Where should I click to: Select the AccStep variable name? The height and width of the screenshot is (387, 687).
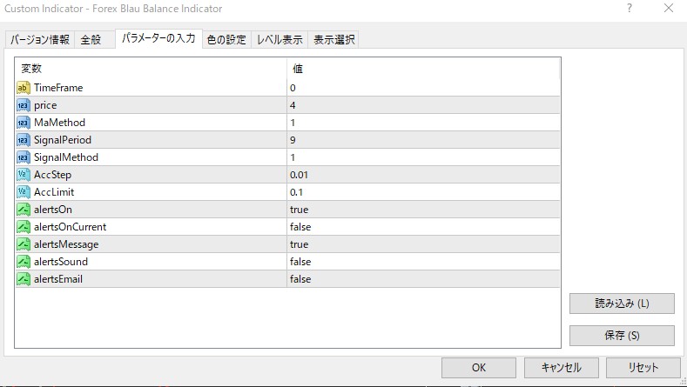point(52,175)
